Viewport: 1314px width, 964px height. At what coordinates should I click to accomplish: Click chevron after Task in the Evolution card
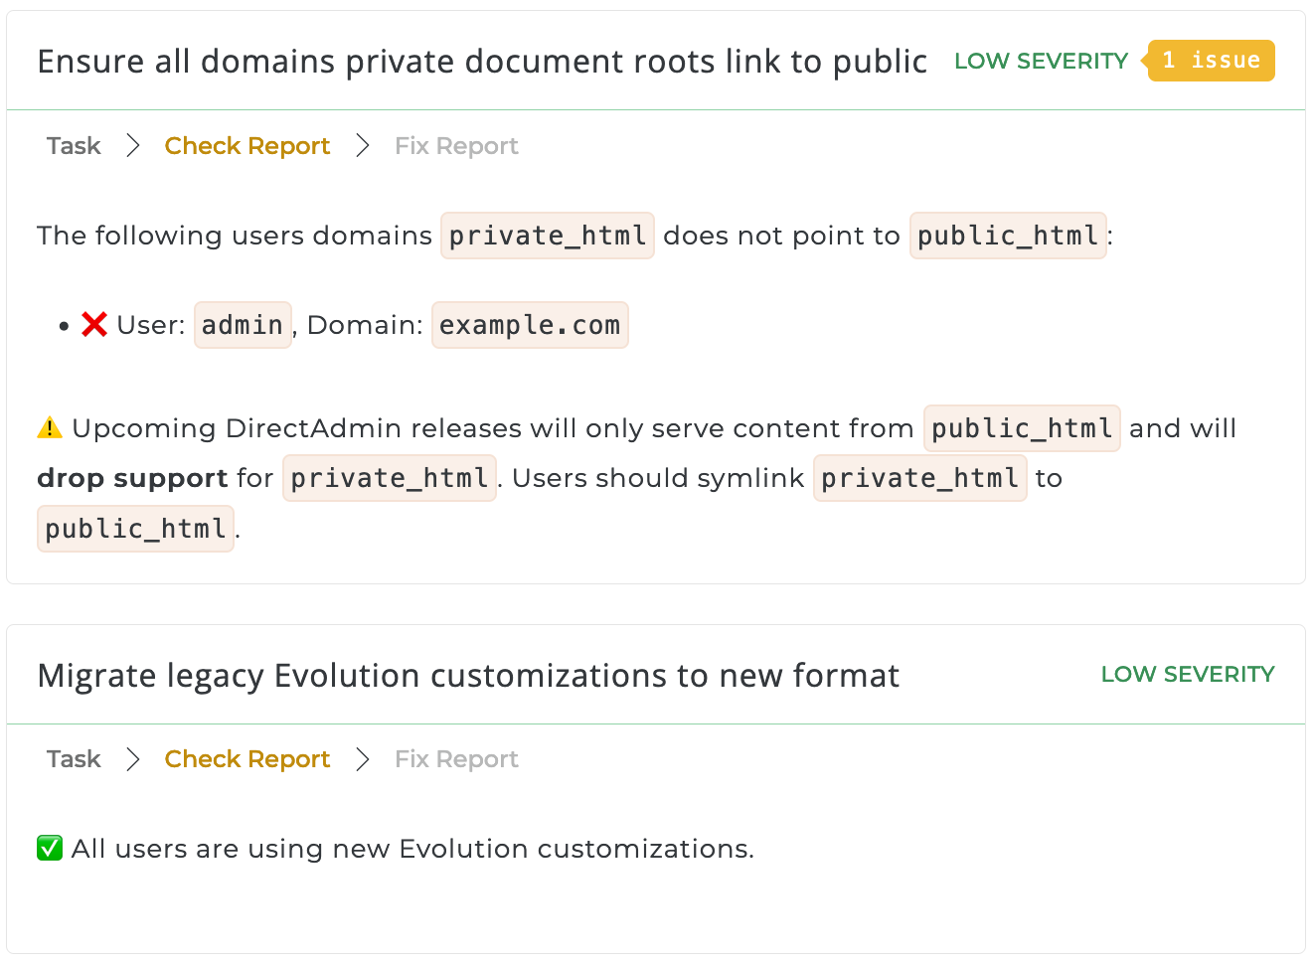pyautogui.click(x=133, y=759)
